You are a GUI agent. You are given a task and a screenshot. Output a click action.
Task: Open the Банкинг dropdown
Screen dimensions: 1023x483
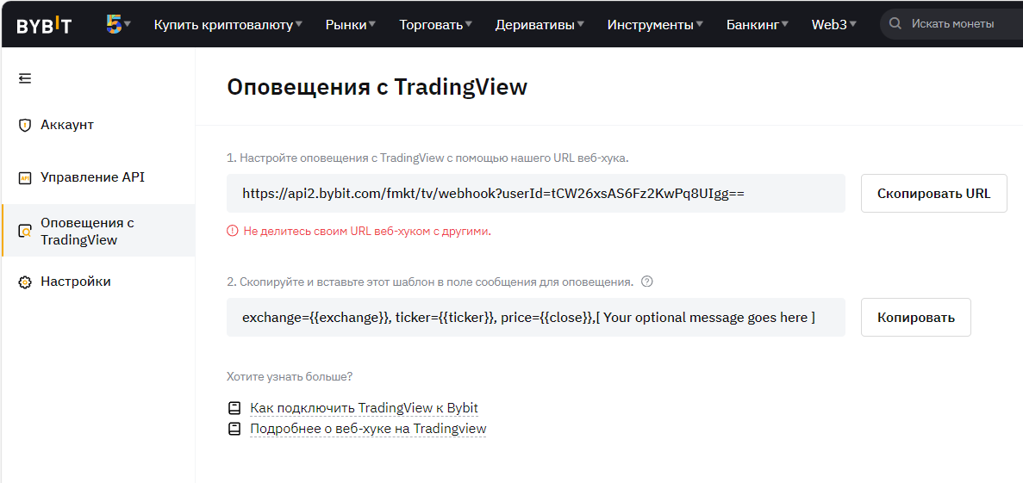[758, 25]
